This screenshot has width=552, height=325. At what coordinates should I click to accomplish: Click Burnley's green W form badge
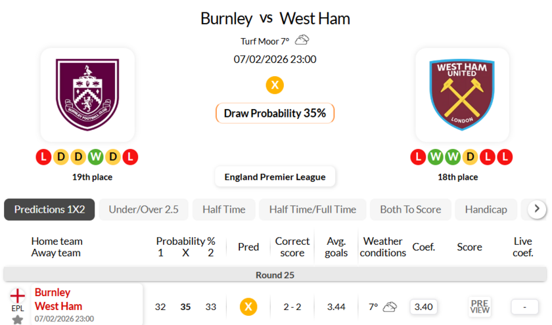click(x=96, y=157)
